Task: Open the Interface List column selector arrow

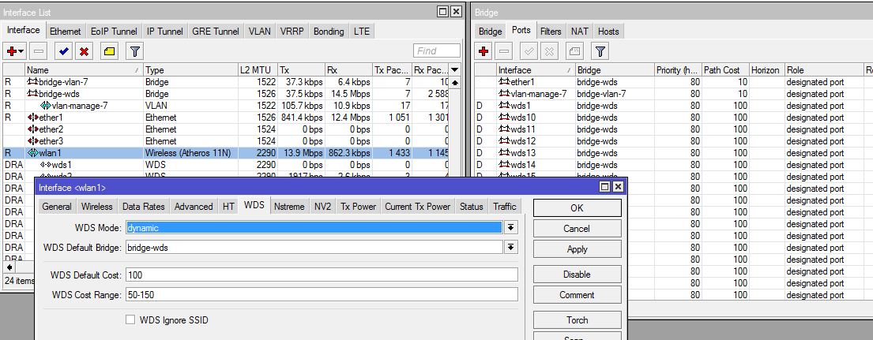Action: click(x=454, y=70)
